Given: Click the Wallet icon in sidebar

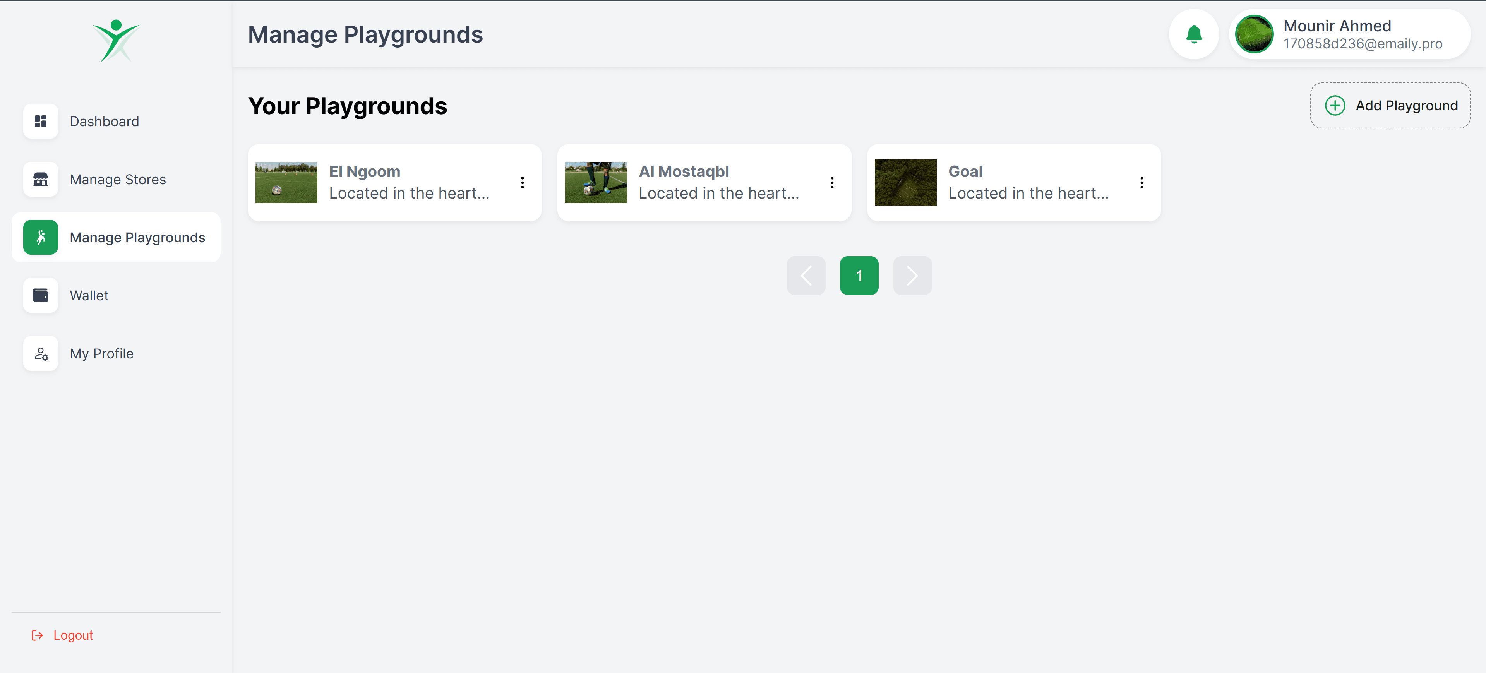Looking at the screenshot, I should tap(40, 295).
